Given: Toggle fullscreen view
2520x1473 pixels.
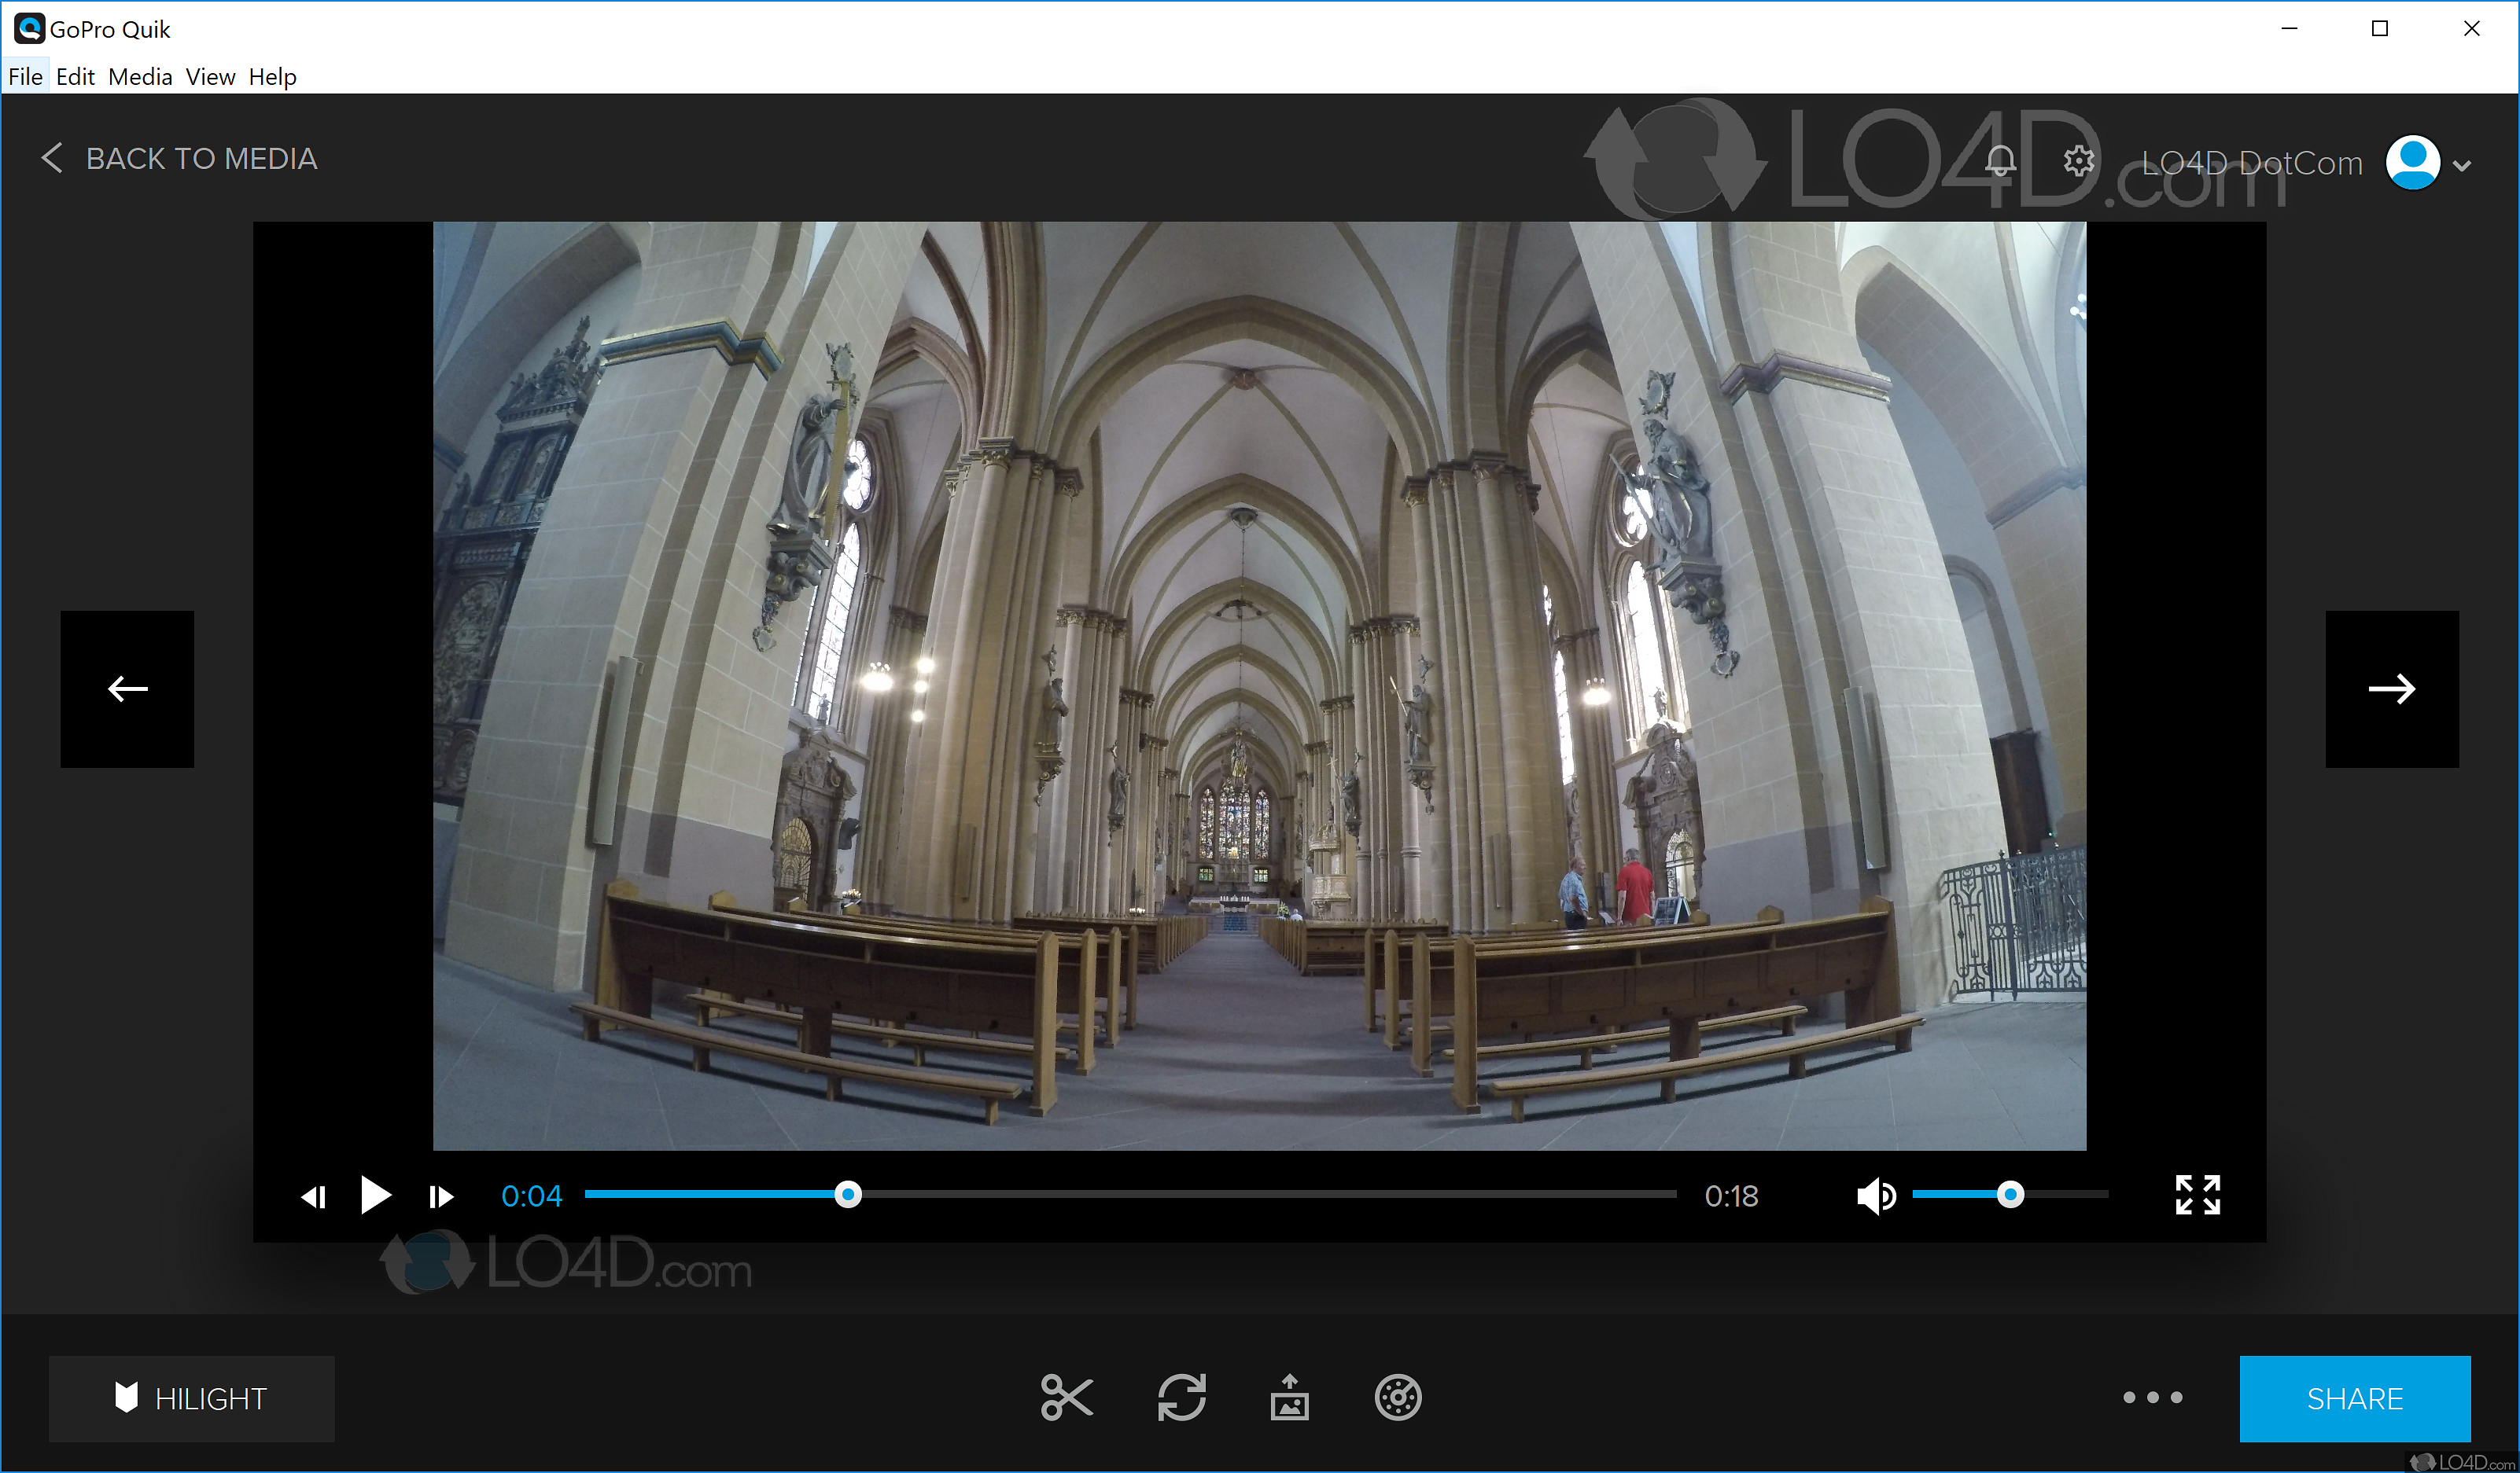Looking at the screenshot, I should [2197, 1196].
